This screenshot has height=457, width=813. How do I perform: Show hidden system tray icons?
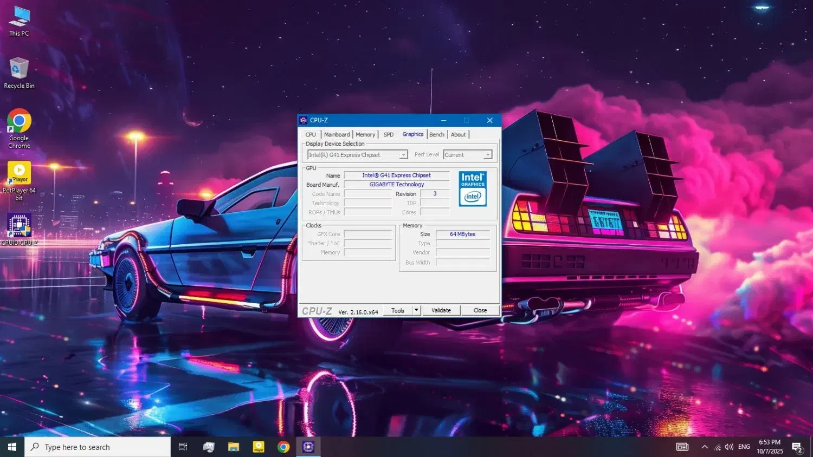pyautogui.click(x=704, y=447)
